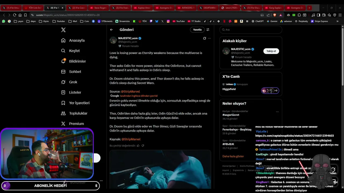Open Coin bookmarks folder
Viewport: 344px width, 193px height.
[x=85, y=21]
